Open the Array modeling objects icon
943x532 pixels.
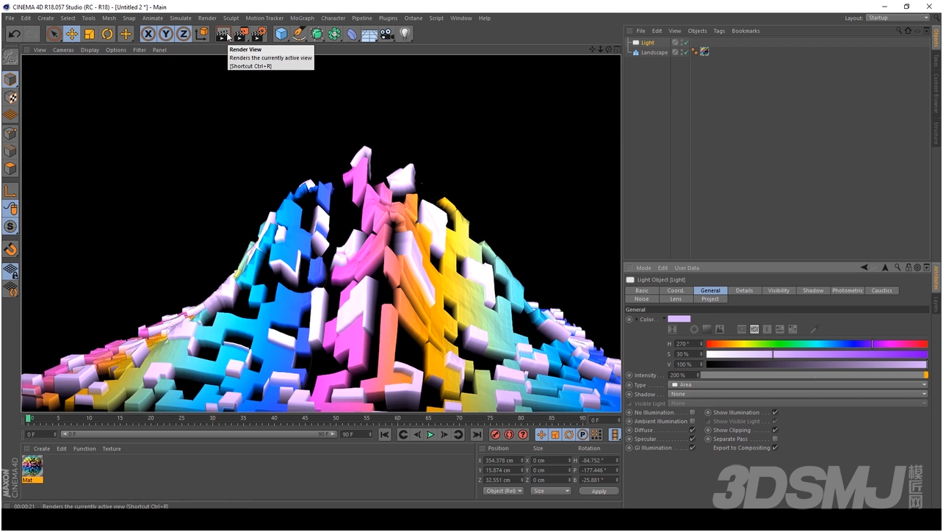(334, 34)
